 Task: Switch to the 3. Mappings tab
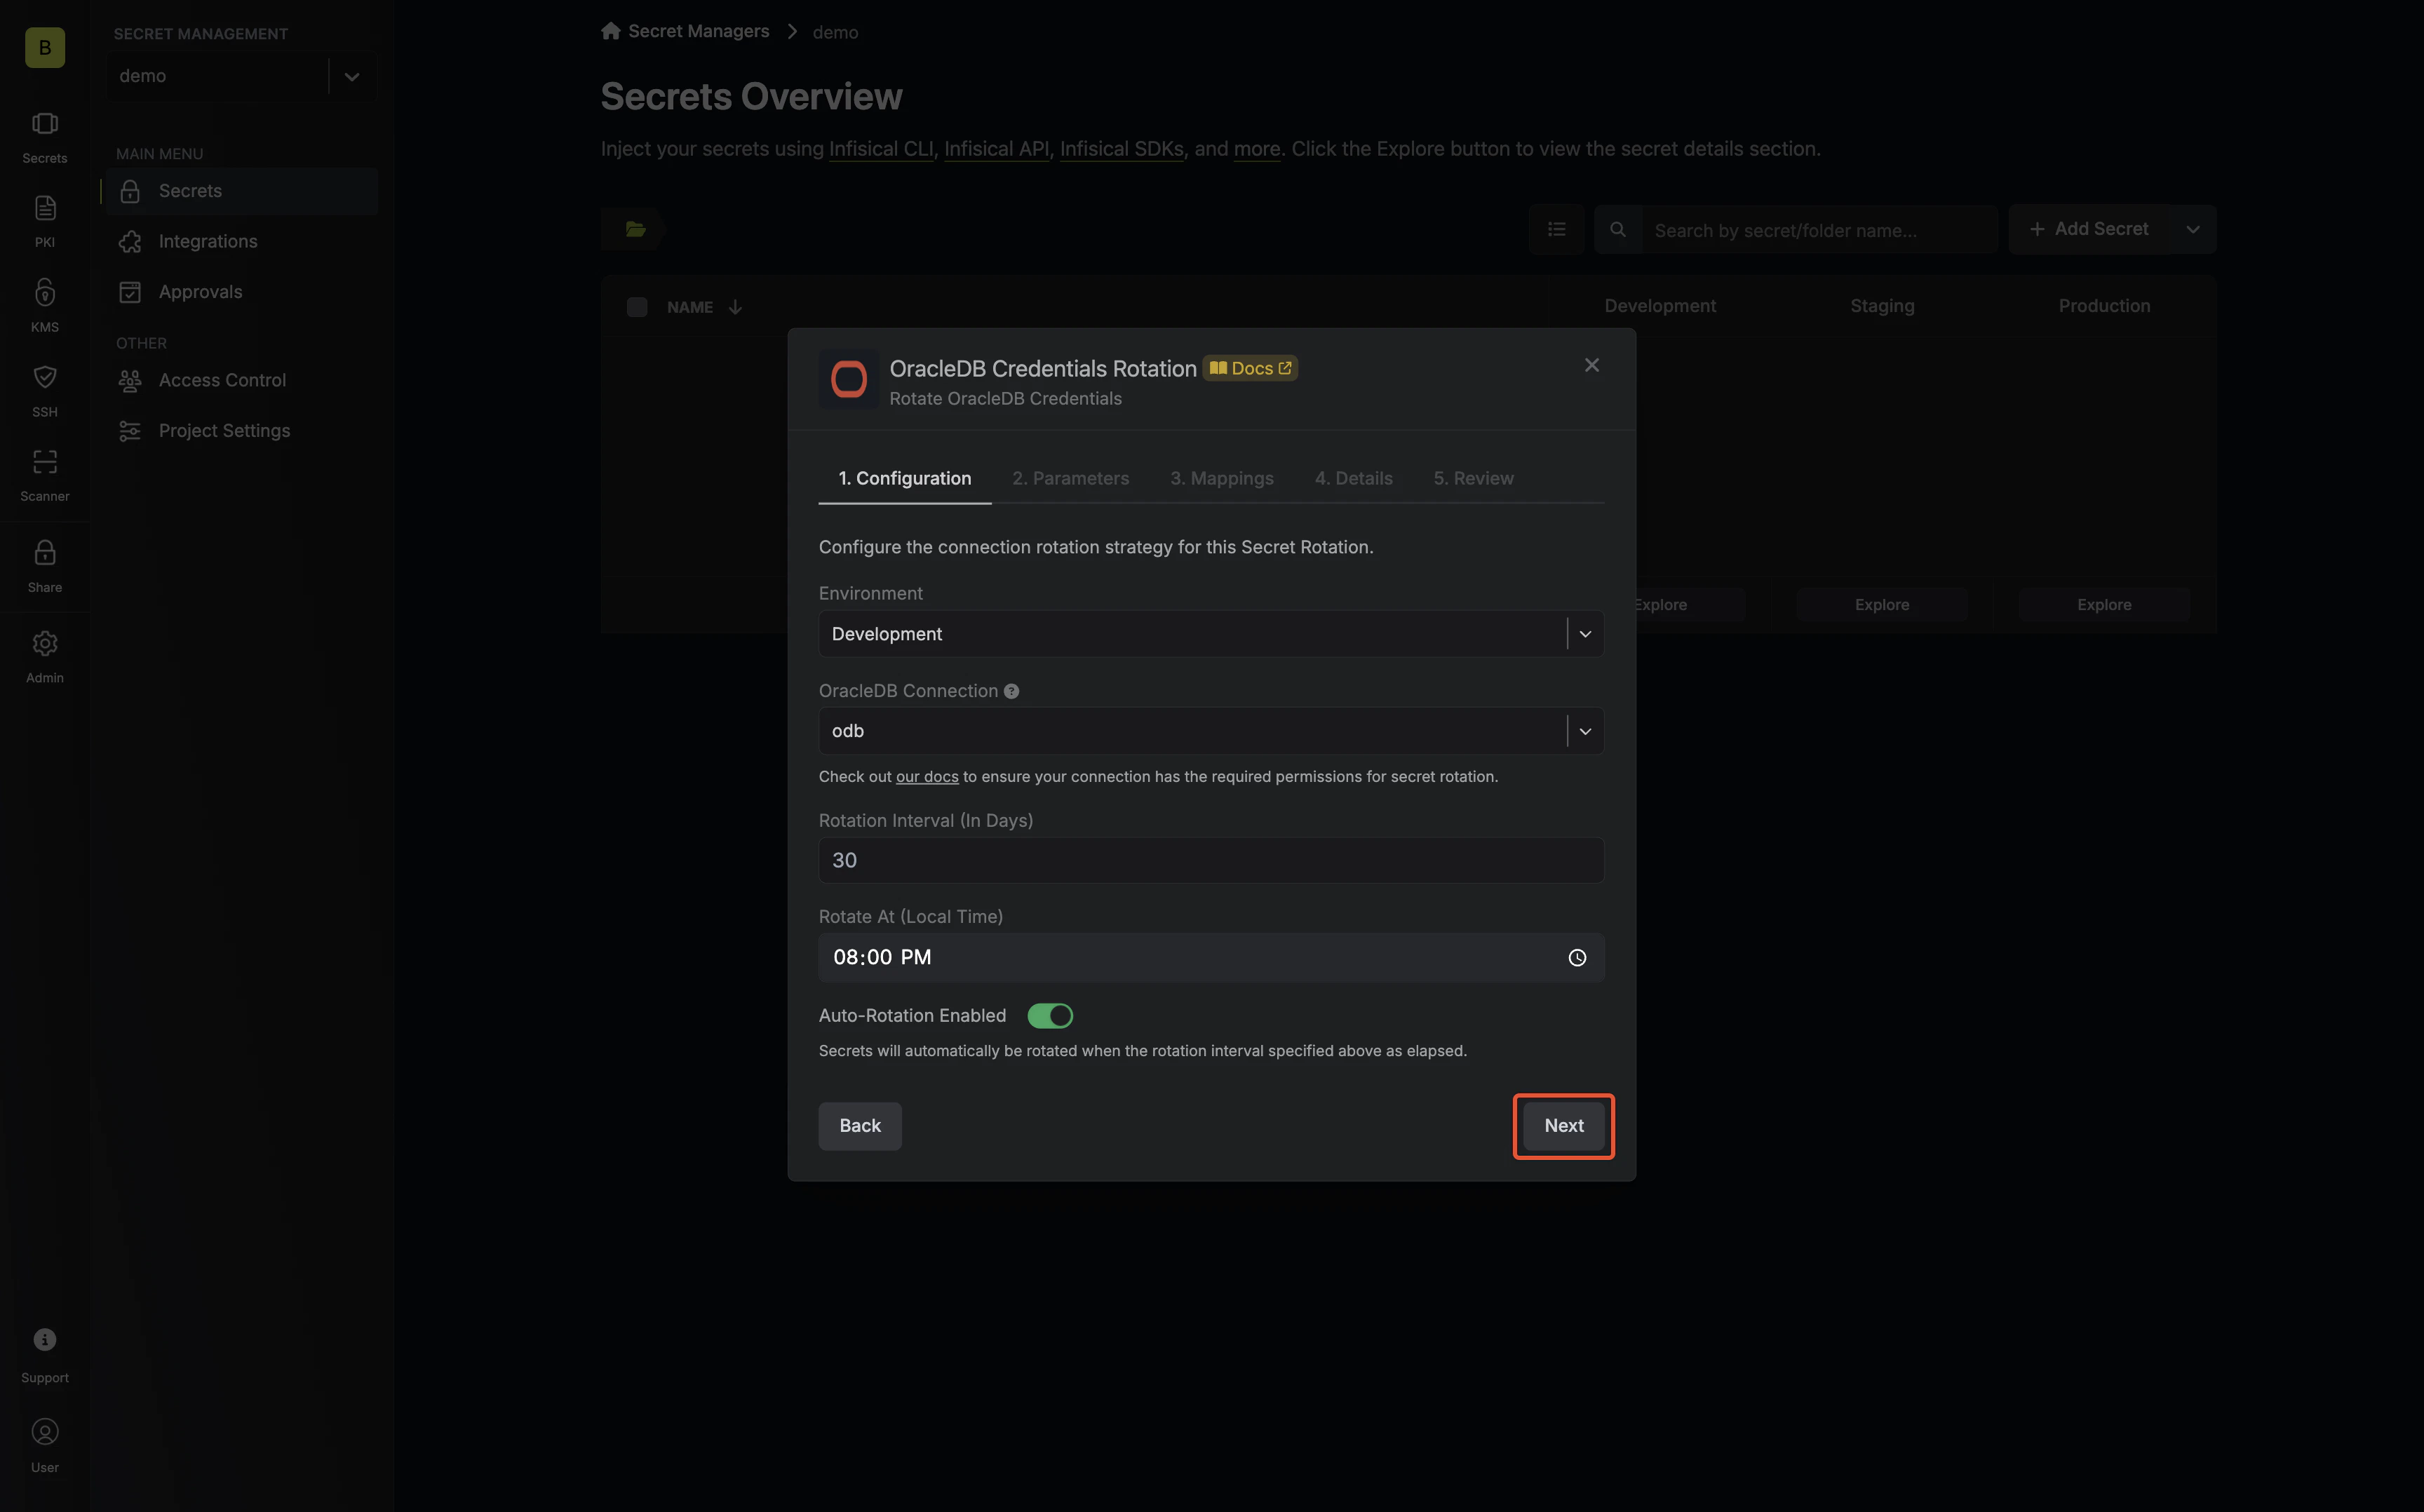tap(1222, 478)
